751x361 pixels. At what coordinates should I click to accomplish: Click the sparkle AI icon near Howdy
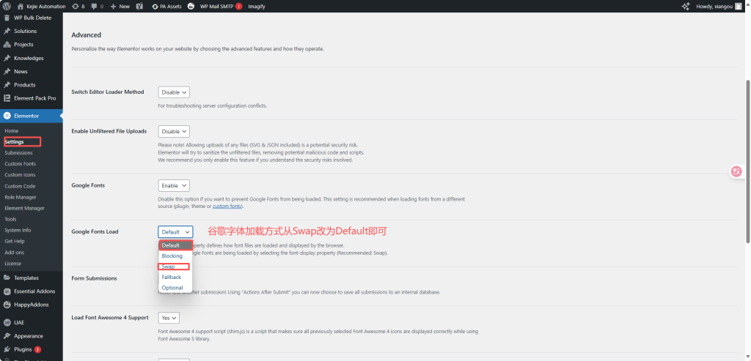[686, 6]
